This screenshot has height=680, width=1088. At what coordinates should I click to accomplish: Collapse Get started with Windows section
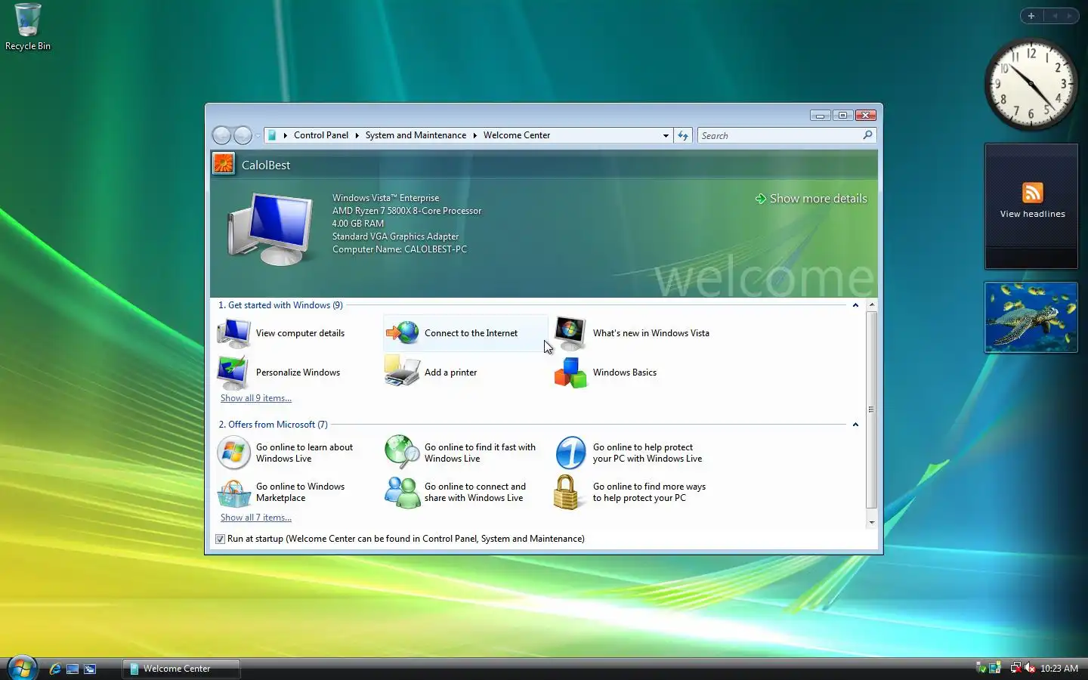[x=855, y=305]
